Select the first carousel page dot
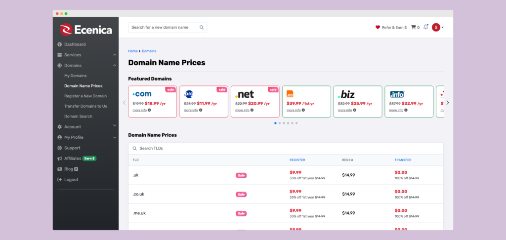Image resolution: width=506 pixels, height=240 pixels. (275, 123)
